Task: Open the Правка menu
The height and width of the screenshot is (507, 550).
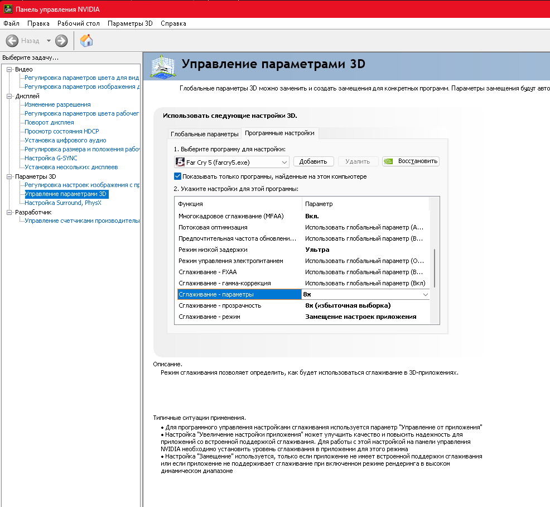Action: pyautogui.click(x=38, y=23)
